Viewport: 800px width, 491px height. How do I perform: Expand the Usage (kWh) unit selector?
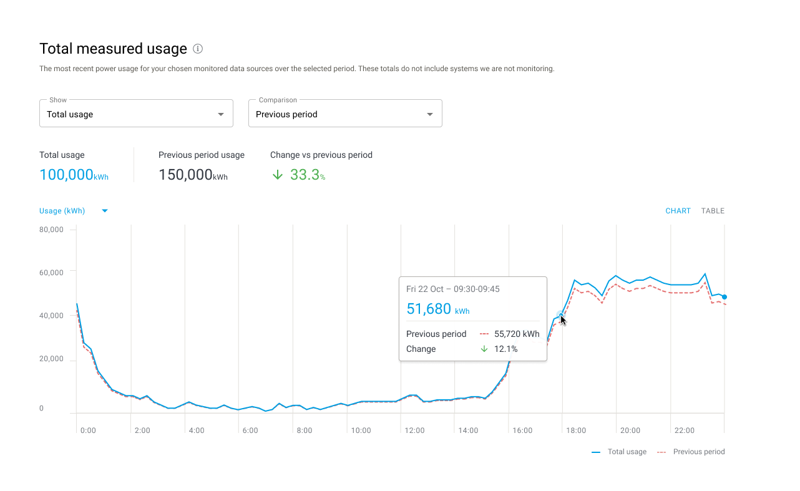(x=74, y=211)
